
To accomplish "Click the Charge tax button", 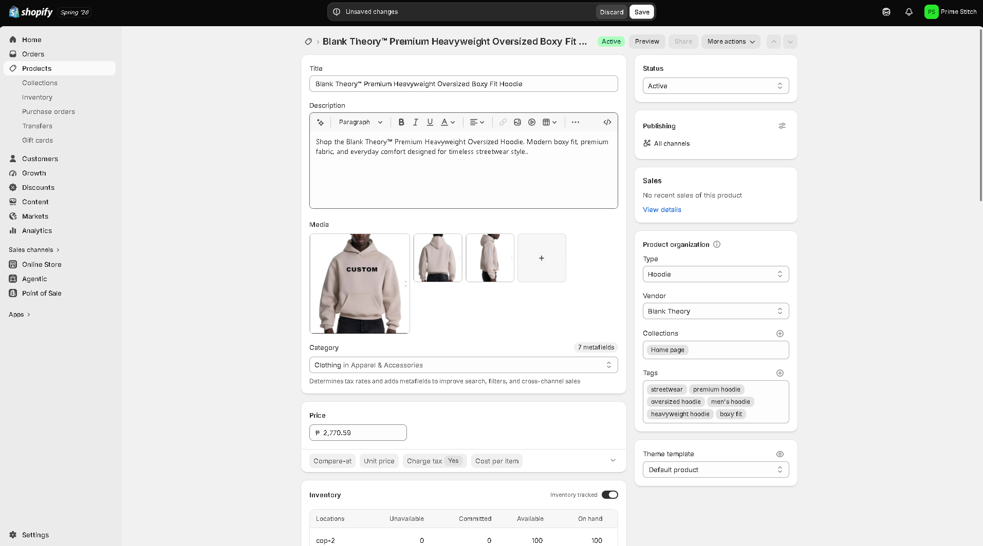I will 435,461.
